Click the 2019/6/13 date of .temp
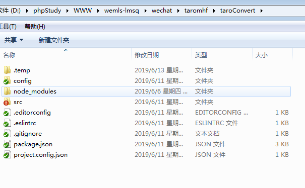 click(159, 70)
